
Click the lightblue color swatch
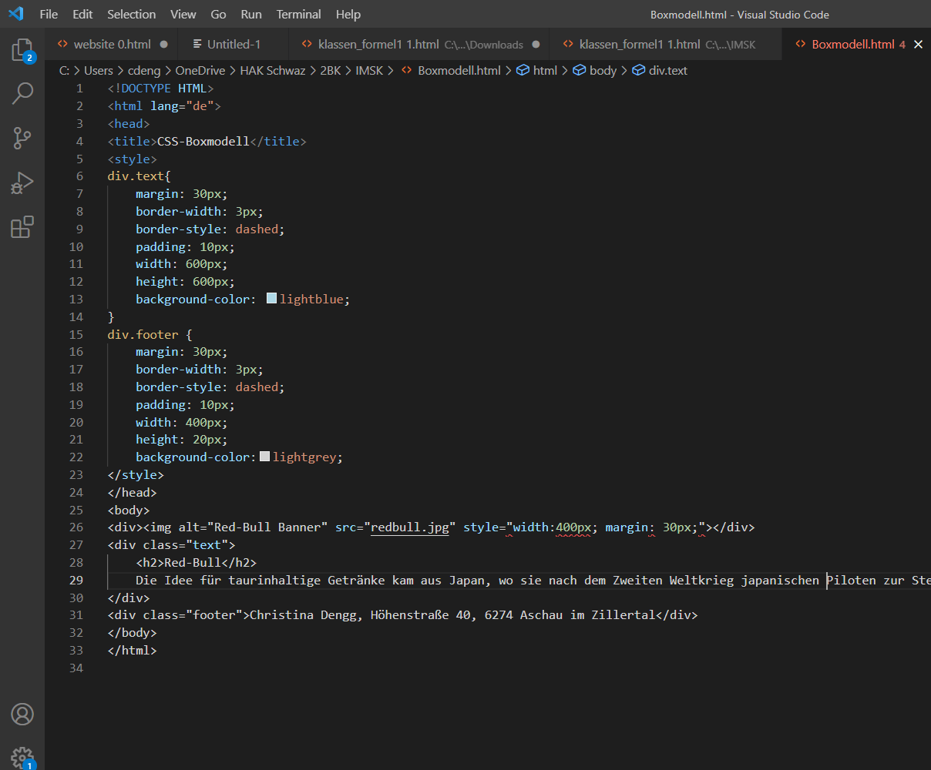[x=271, y=299]
